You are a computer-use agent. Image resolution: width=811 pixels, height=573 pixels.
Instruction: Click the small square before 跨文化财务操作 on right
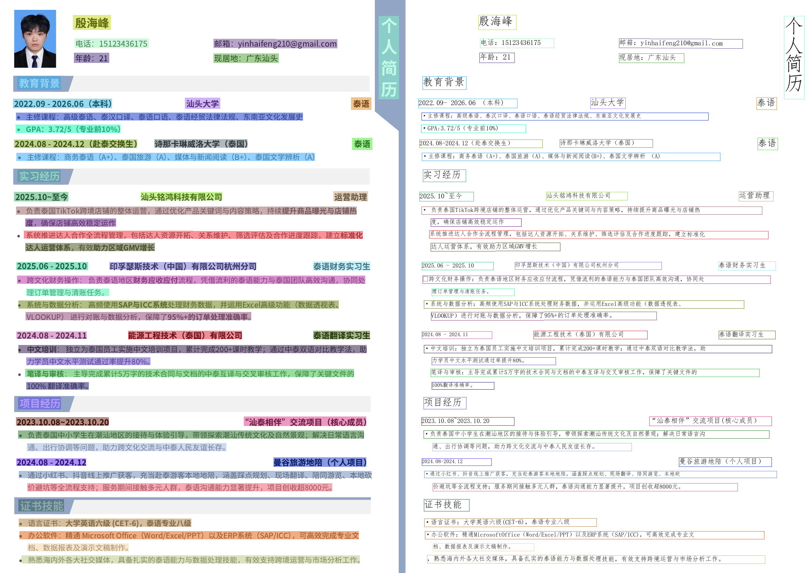[x=426, y=279]
